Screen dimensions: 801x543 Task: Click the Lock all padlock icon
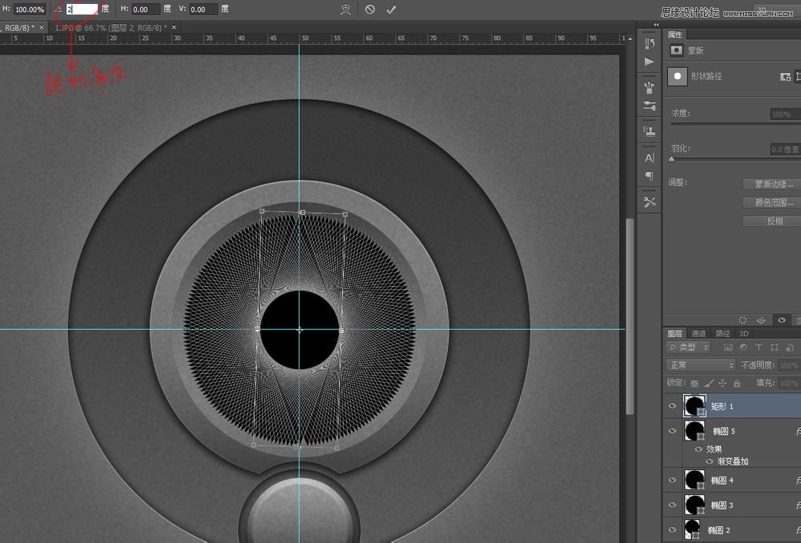click(736, 384)
